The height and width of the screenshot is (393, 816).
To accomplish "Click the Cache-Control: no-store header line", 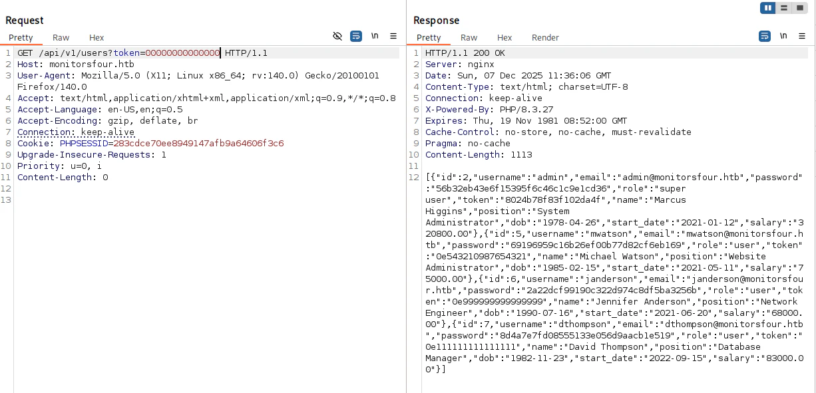I will click(558, 132).
